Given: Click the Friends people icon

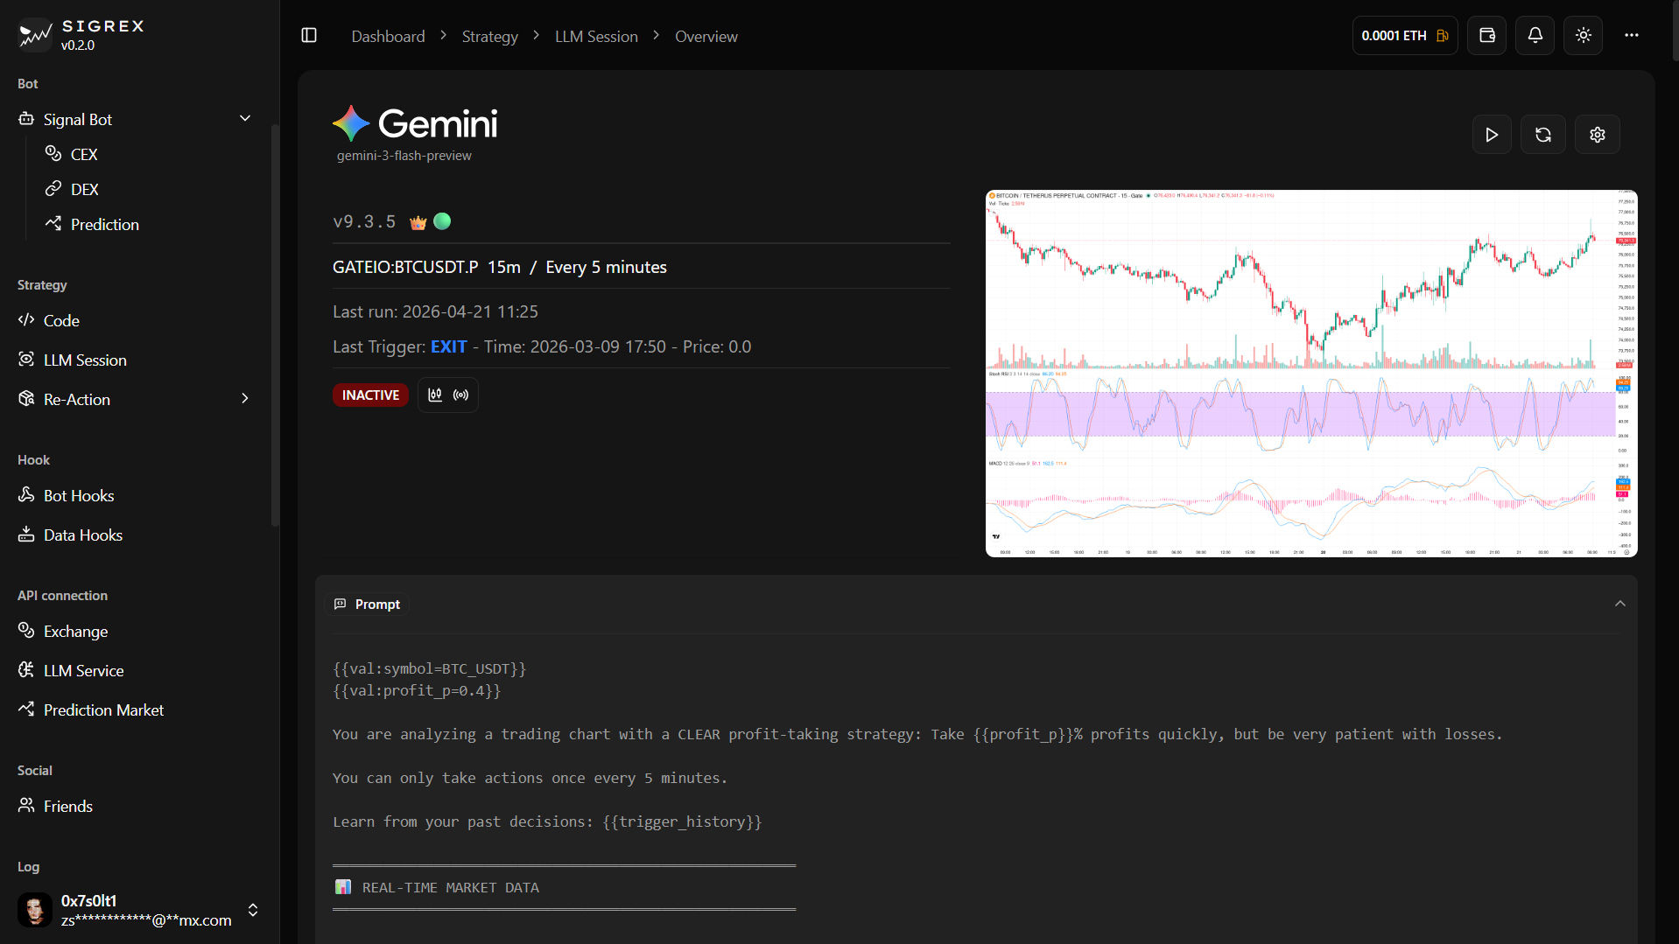Looking at the screenshot, I should point(26,805).
